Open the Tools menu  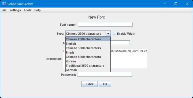[28, 10]
